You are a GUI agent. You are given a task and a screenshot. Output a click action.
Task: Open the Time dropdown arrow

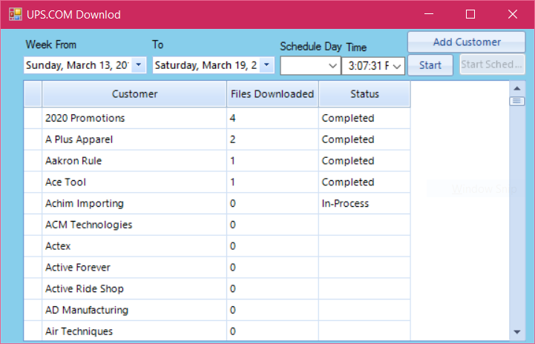click(x=397, y=66)
